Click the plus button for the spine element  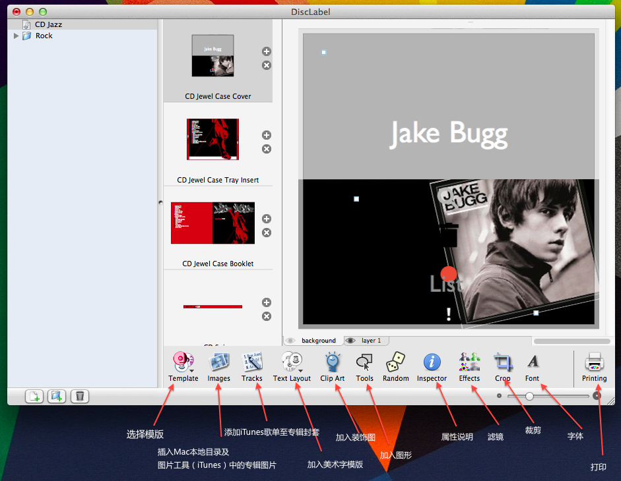[267, 302]
